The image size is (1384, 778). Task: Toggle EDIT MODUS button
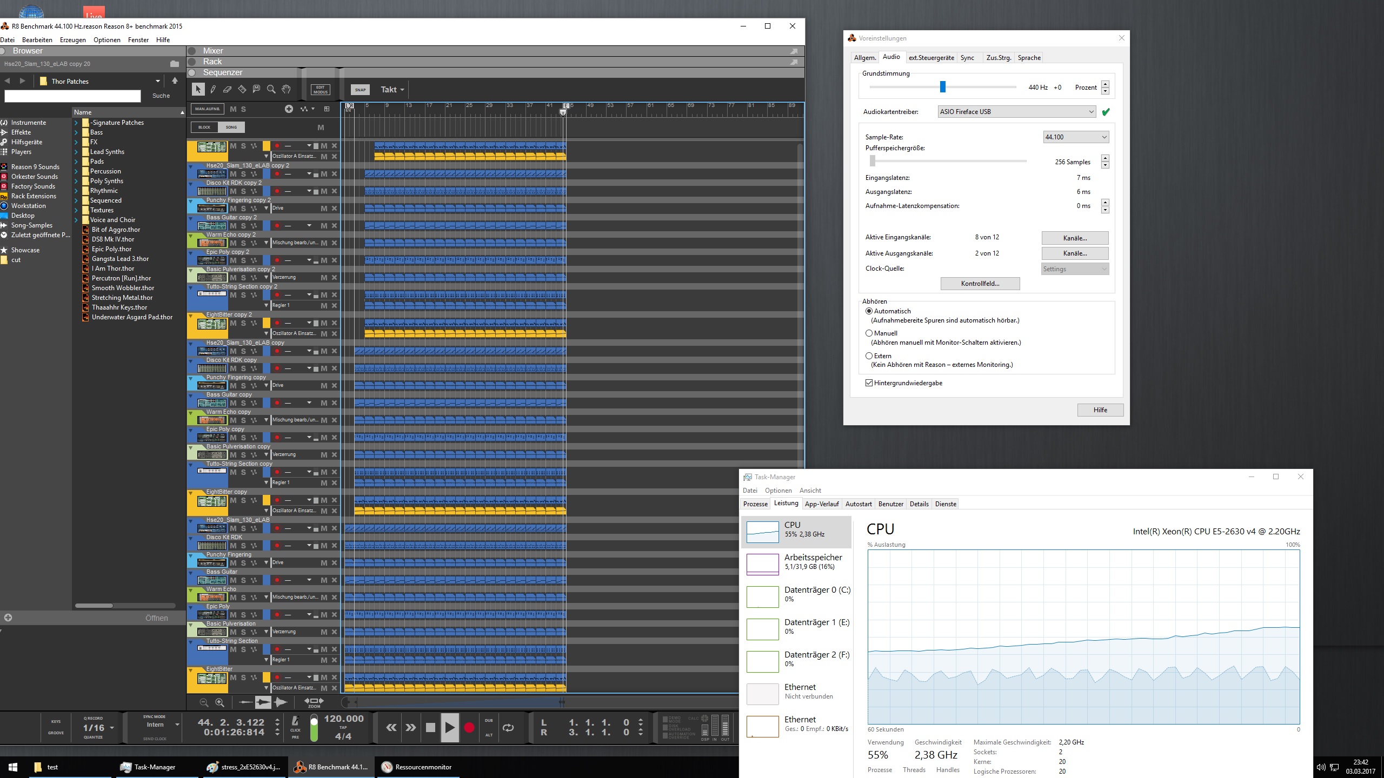(x=321, y=90)
